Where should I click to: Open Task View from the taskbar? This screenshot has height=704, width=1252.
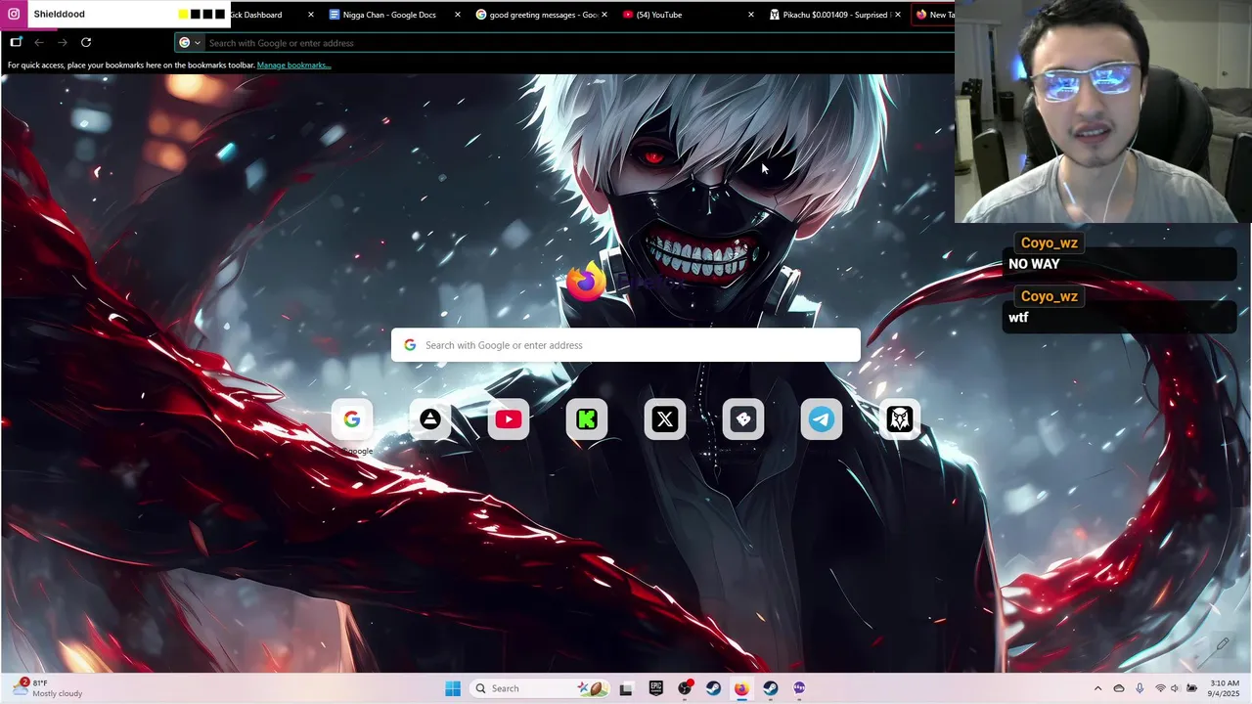click(626, 688)
